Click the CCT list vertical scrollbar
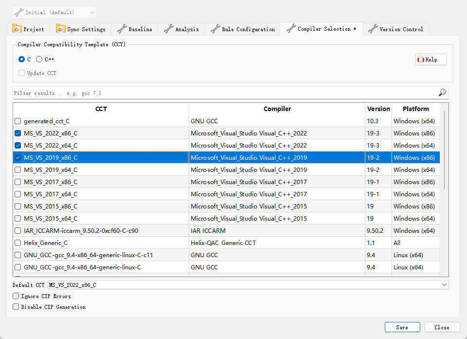Screen dimensions: 467x339 tap(444, 150)
